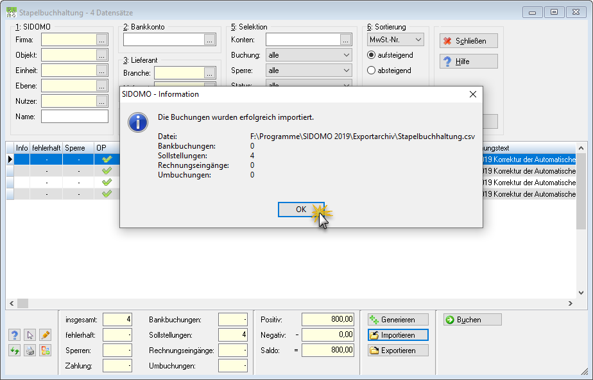Open the Firma lookup ellipsis button
The height and width of the screenshot is (380, 593).
tap(102, 40)
